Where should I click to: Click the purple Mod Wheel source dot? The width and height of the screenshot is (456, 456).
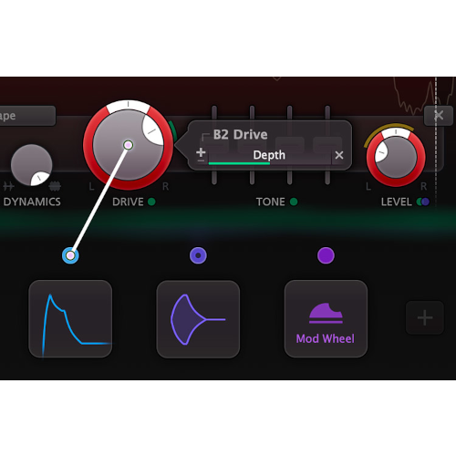point(326,255)
